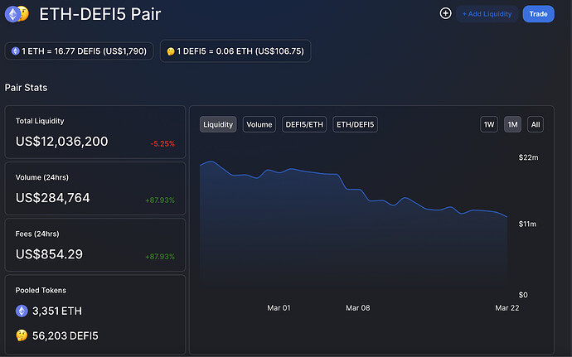Viewport: 572px width, 357px height.
Task: Click the liquidity chart line's final point near Mar 22
Action: coord(507,217)
